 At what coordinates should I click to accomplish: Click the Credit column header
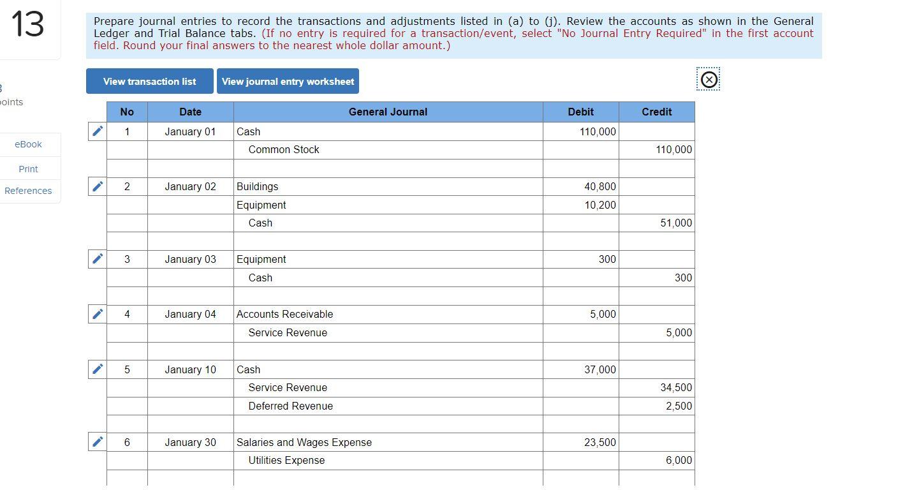tap(657, 112)
